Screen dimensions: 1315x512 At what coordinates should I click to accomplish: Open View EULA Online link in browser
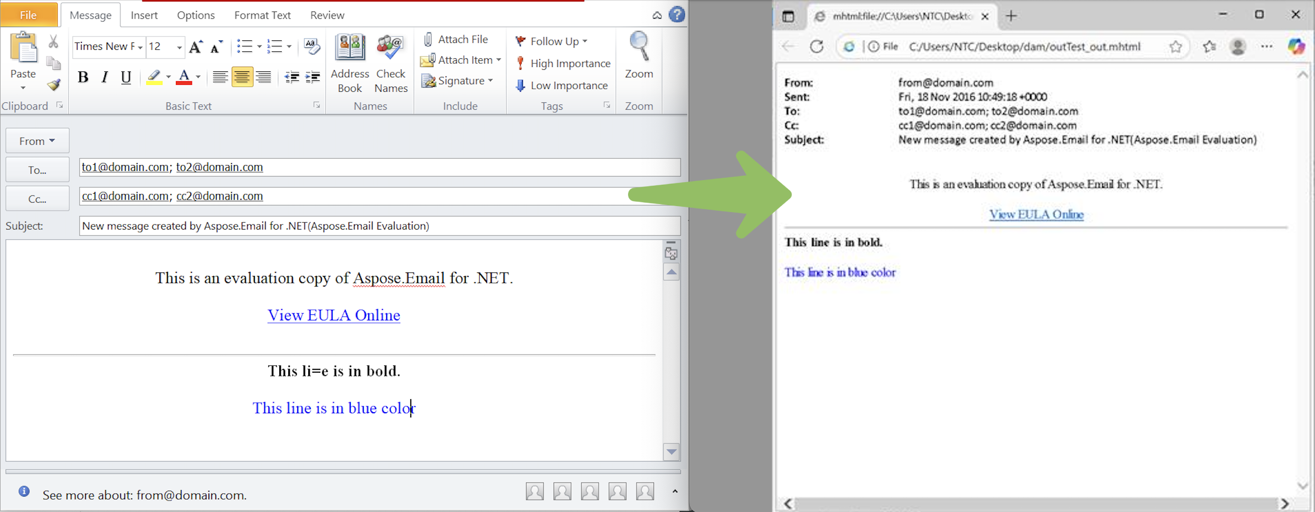pyautogui.click(x=1036, y=215)
